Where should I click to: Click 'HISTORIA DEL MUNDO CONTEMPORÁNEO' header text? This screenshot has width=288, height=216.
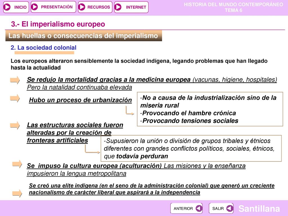[x=233, y=4]
